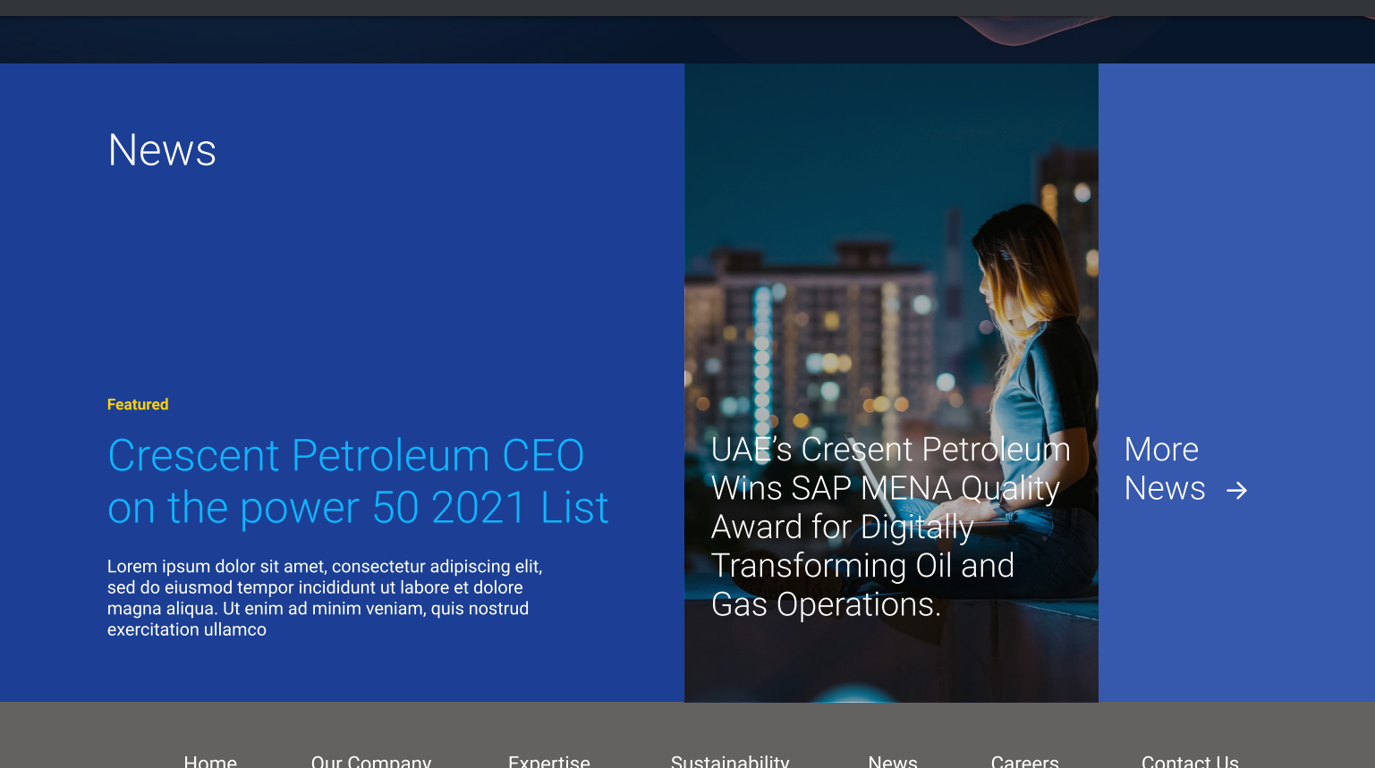
Task: Navigate to Sustainability in the footer menu
Action: pos(729,761)
